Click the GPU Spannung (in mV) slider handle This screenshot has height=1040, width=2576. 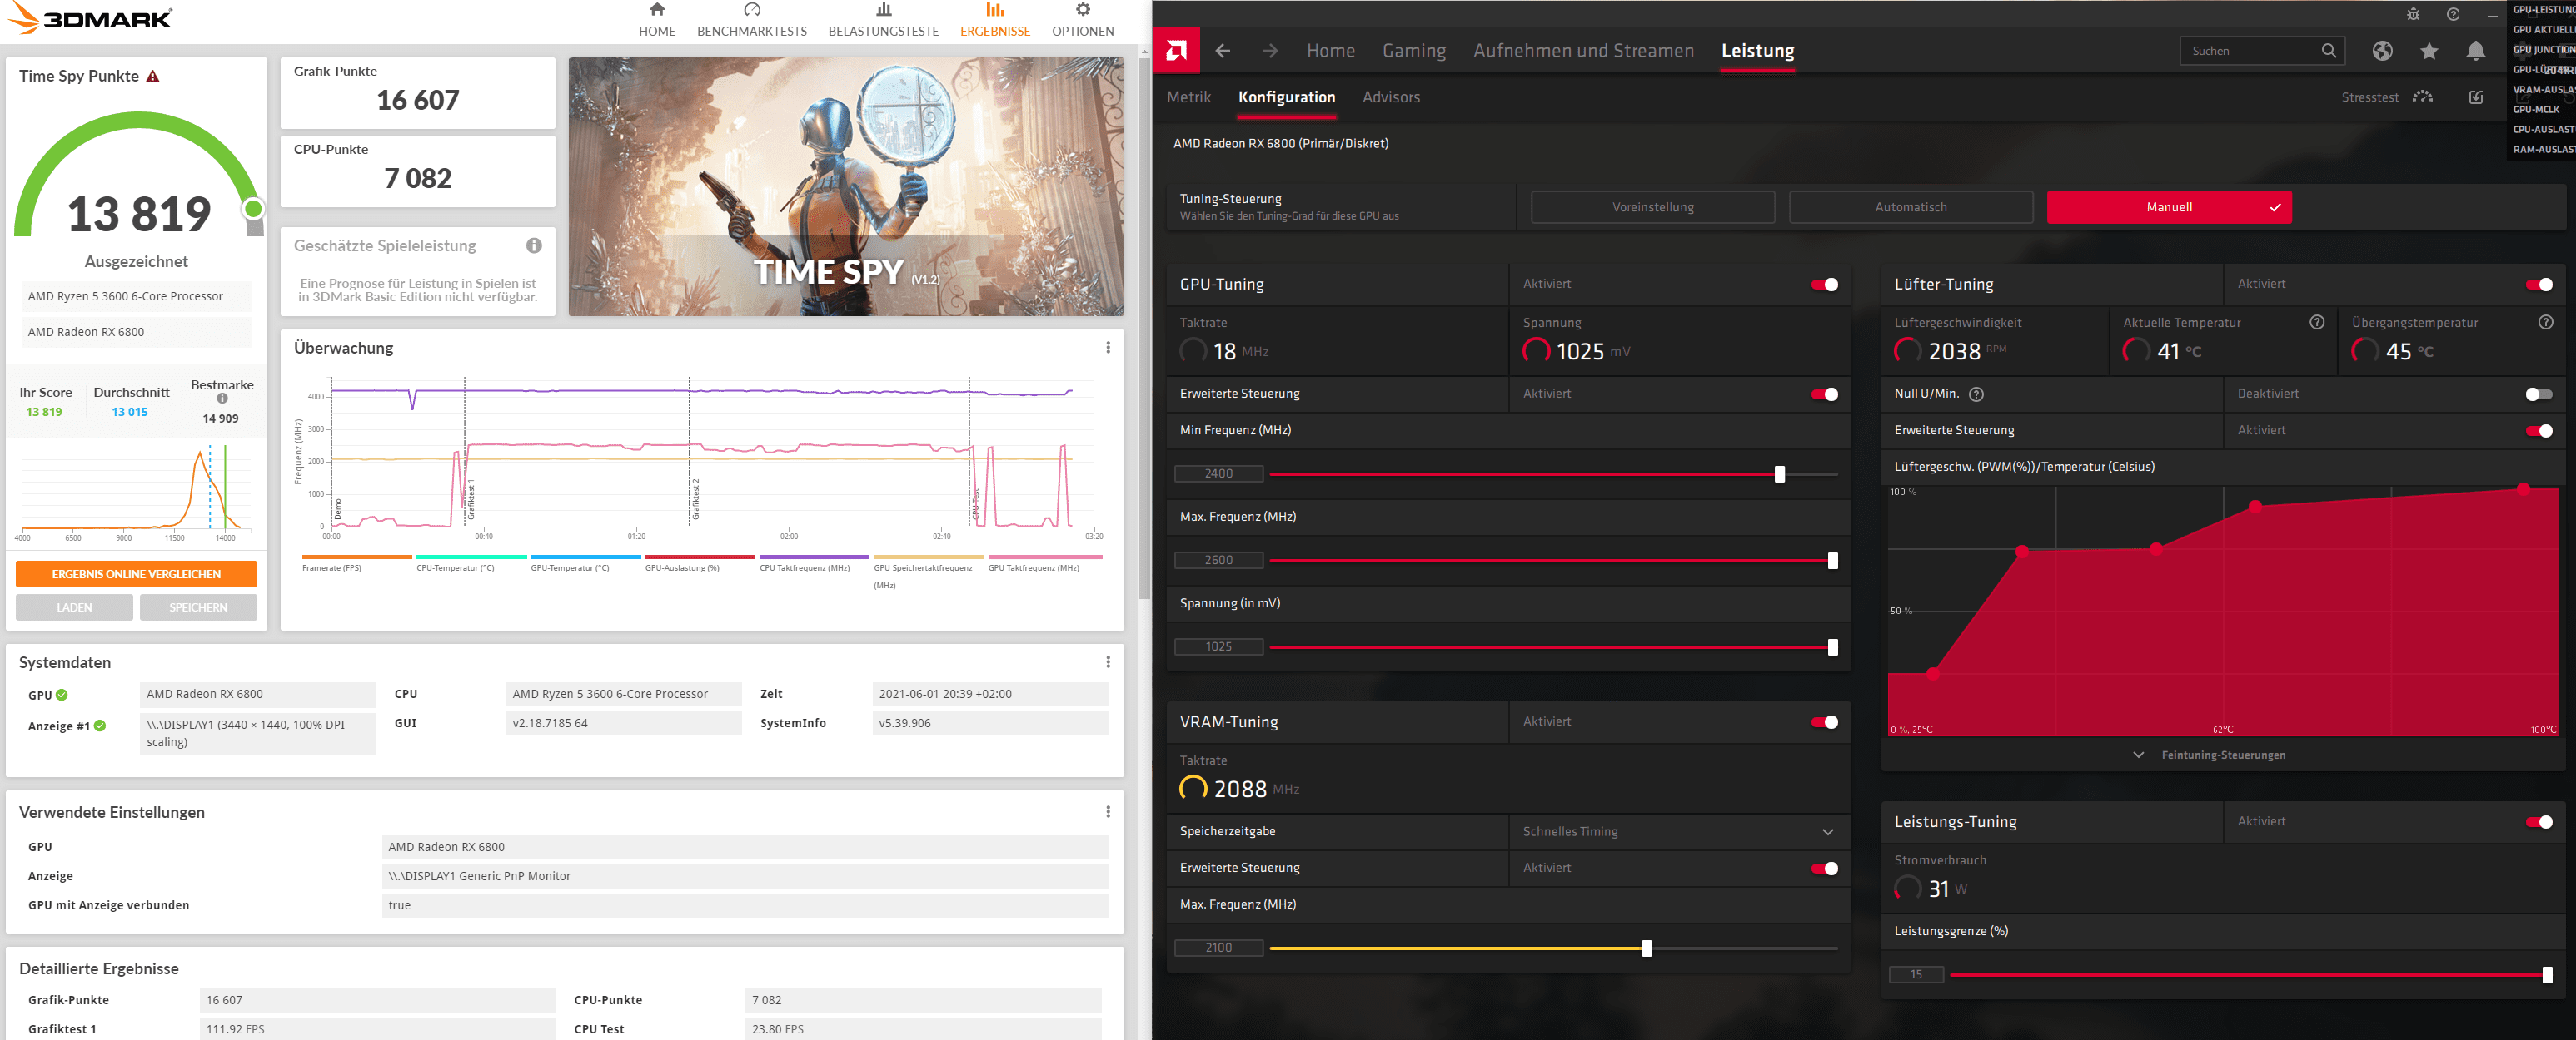pyautogui.click(x=1832, y=648)
